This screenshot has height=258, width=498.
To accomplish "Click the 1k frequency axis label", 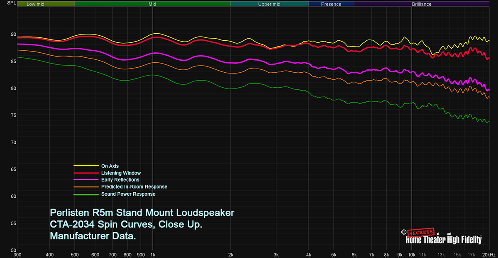I will 153,255.
